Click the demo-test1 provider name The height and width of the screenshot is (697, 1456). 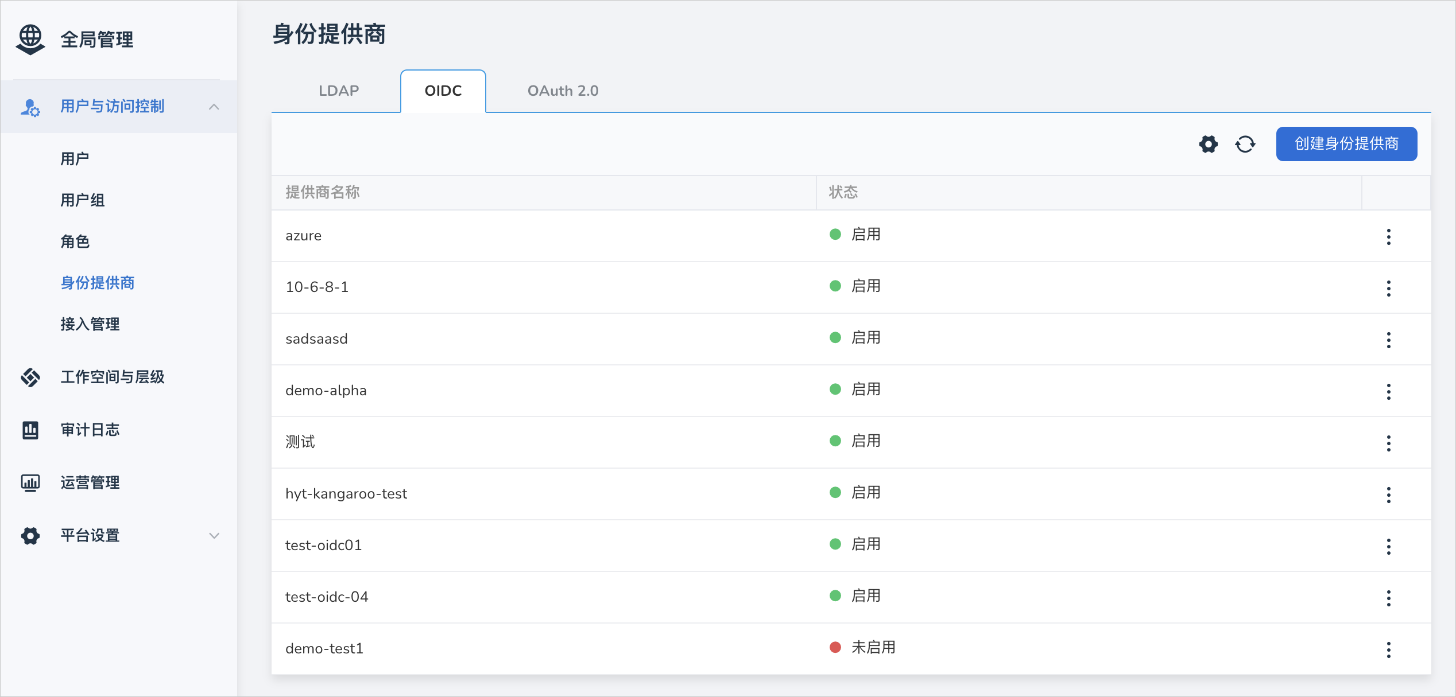tap(324, 648)
